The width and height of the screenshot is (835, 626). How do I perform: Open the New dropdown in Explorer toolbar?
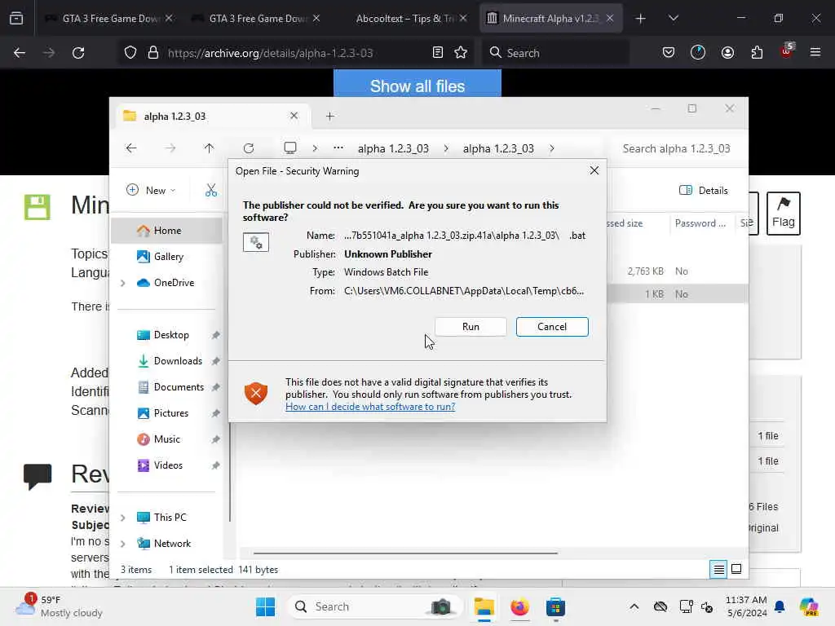click(x=151, y=190)
